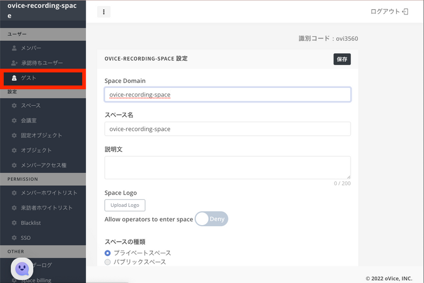424x283 pixels.
Task: Click the gear icon beside Blacklist
Action: tap(14, 223)
